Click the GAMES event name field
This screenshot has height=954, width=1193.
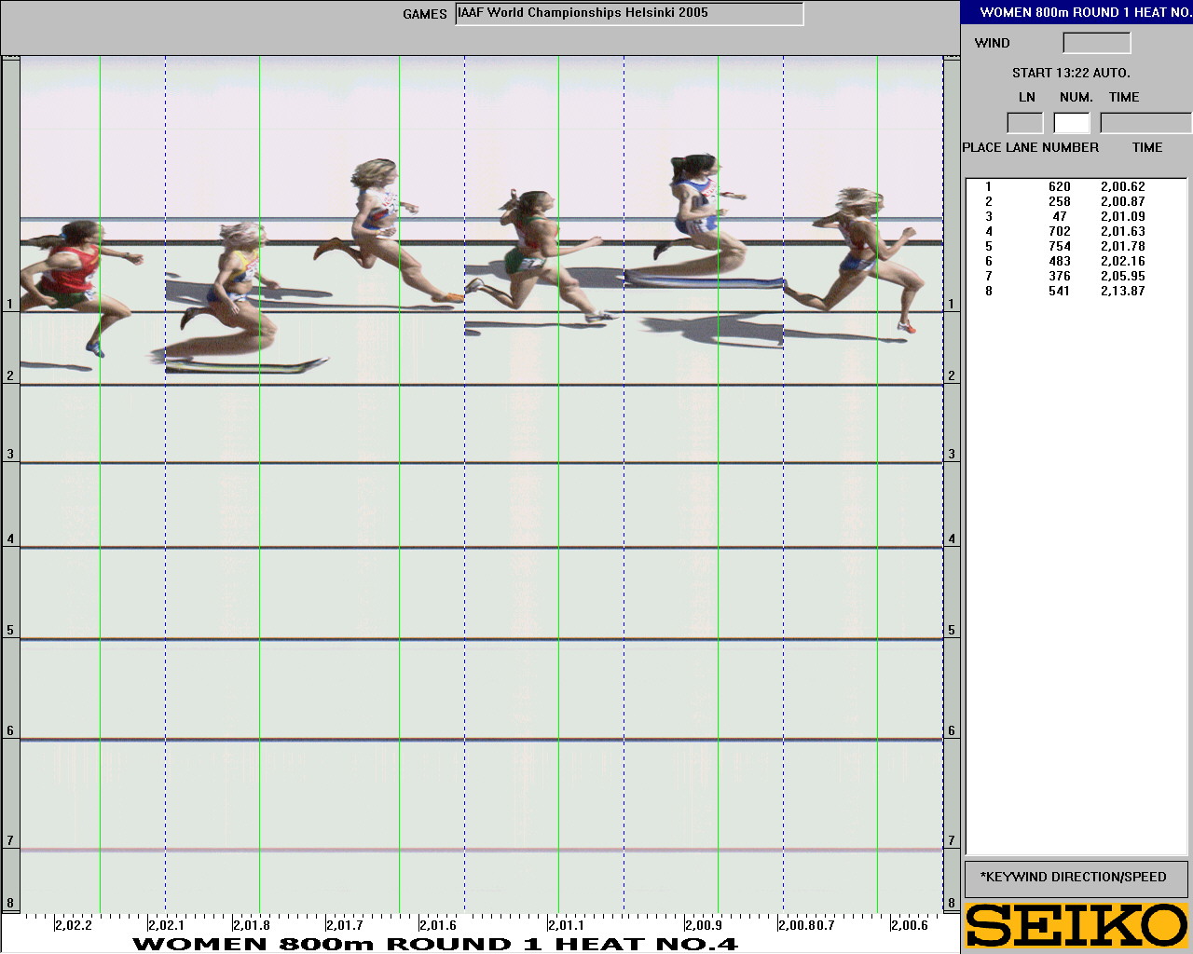click(629, 14)
